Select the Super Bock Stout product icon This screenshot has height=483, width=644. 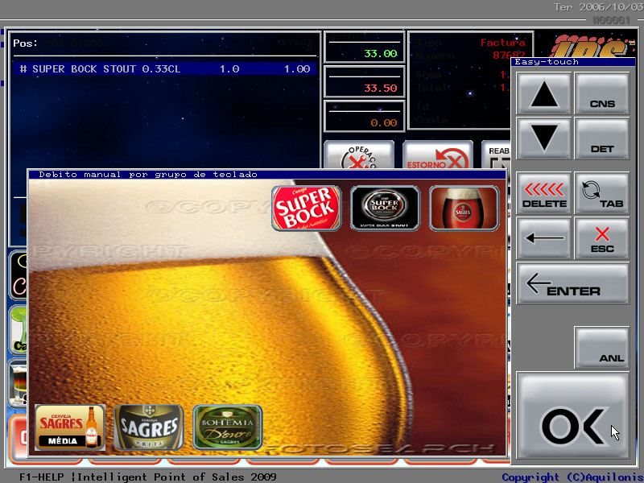(x=385, y=208)
